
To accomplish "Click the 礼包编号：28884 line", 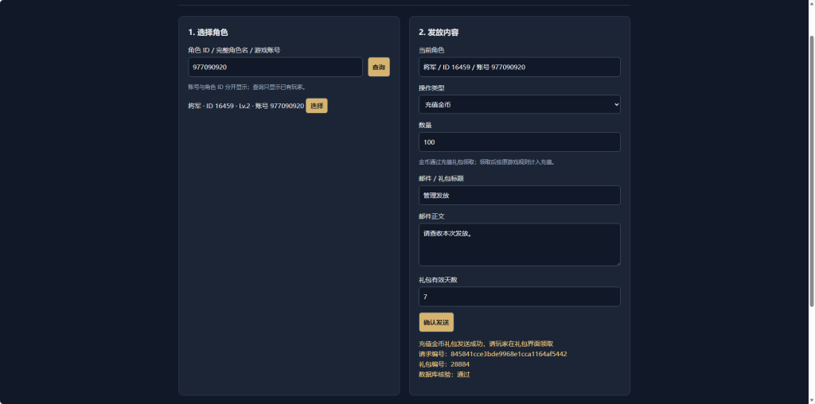I will (444, 364).
